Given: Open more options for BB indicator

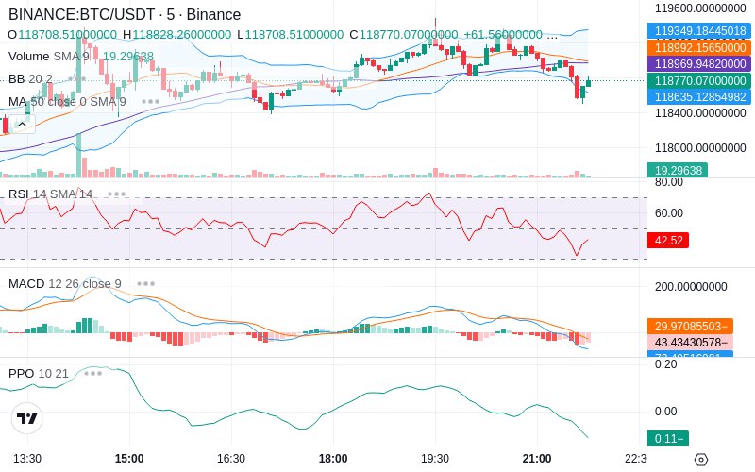Looking at the screenshot, I should 77,79.
